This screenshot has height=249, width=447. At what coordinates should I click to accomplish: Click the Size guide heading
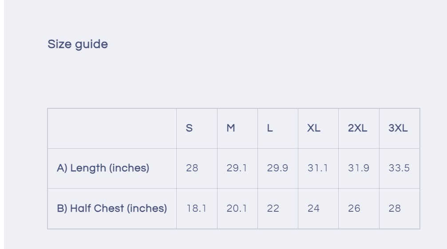coord(78,44)
